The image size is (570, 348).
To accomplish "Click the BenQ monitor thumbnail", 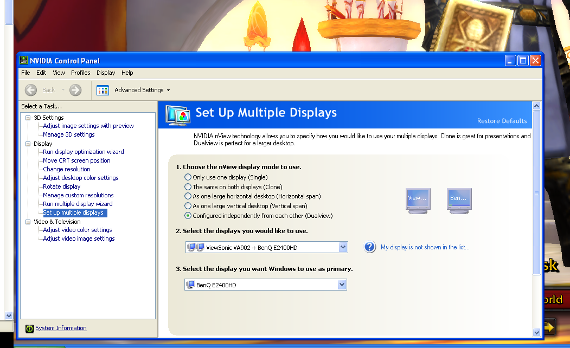I will click(459, 201).
